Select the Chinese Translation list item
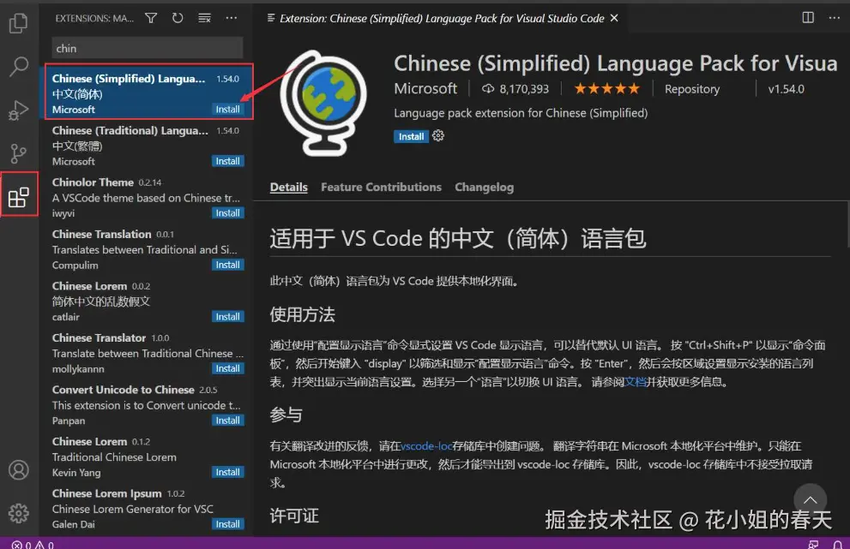The height and width of the screenshot is (549, 850). pyautogui.click(x=148, y=248)
